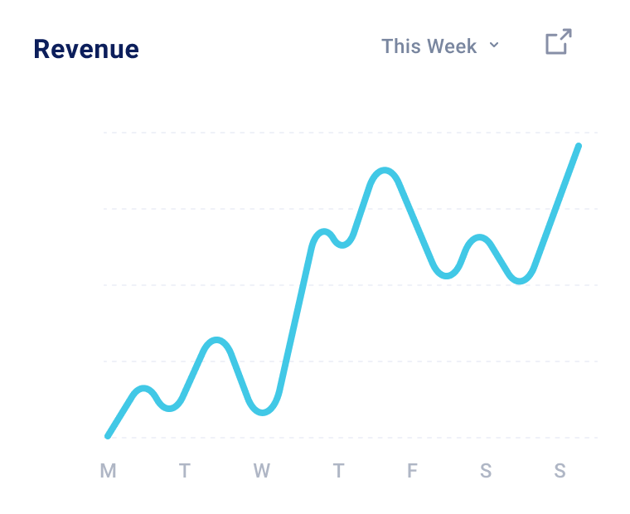Click the peak between Tuesday and Wednesday
This screenshot has height=514, width=630.
click(217, 341)
